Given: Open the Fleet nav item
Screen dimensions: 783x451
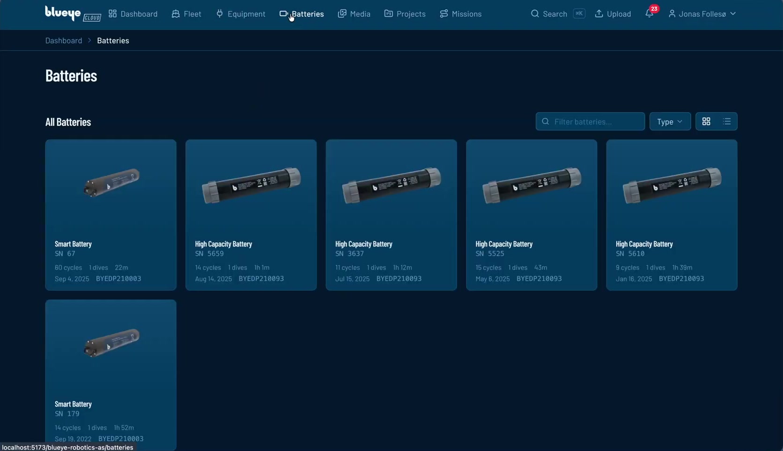Looking at the screenshot, I should click(x=186, y=14).
